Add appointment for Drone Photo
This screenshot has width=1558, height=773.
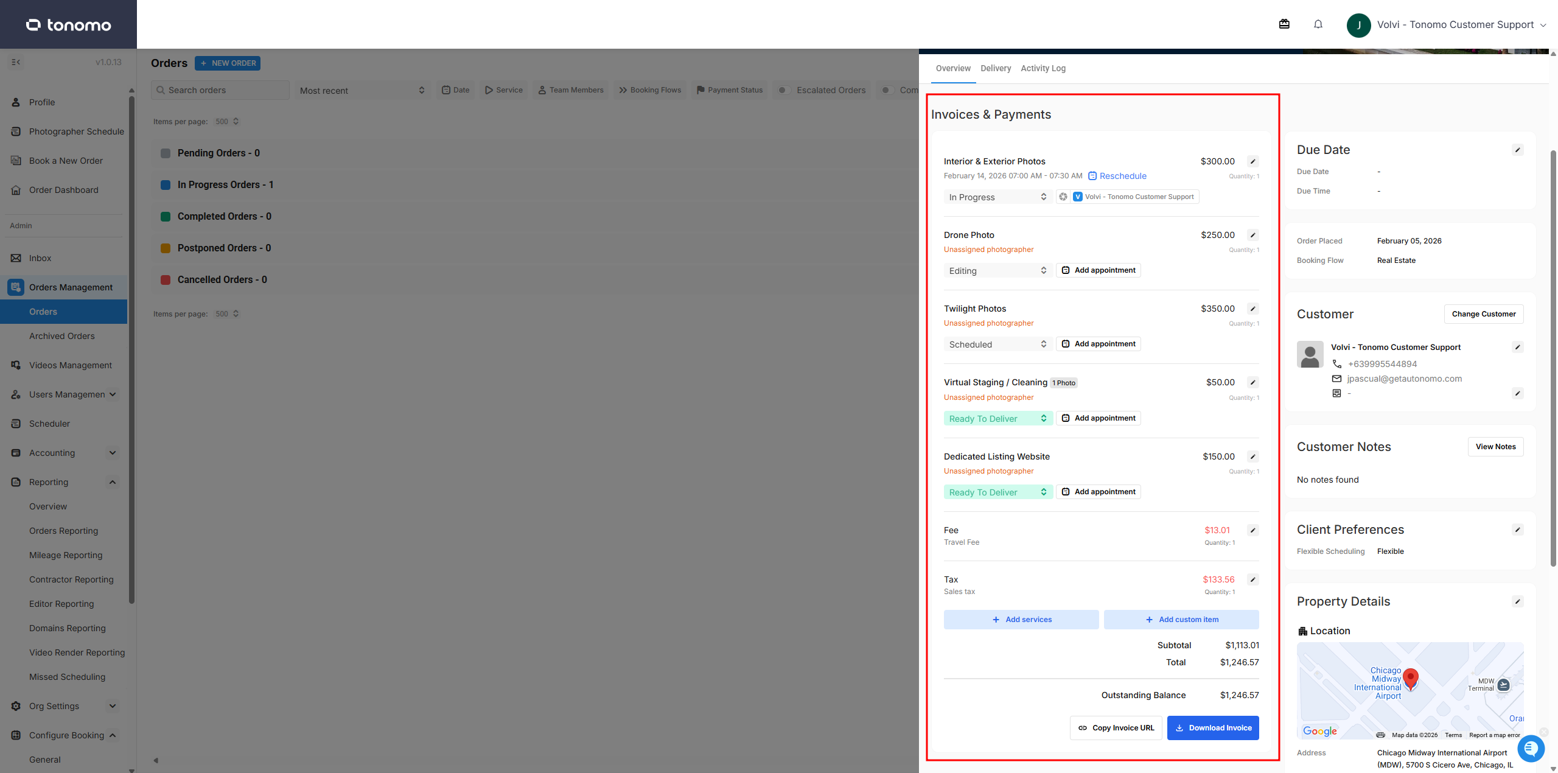[x=1099, y=270]
